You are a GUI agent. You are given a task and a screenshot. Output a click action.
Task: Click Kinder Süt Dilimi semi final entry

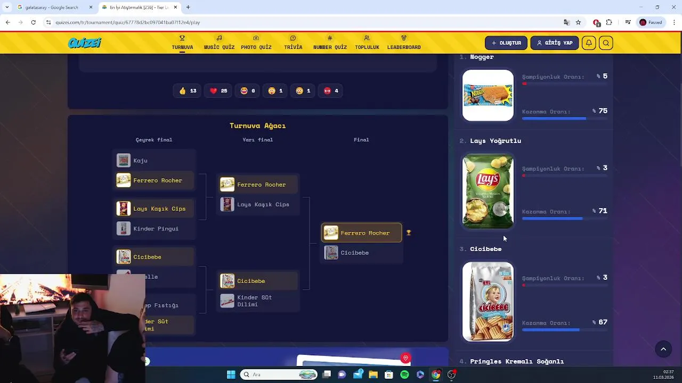pos(258,301)
